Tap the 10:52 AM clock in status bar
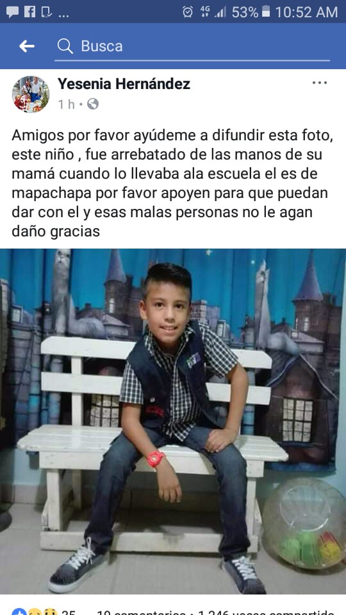The width and height of the screenshot is (346, 615). 306,12
